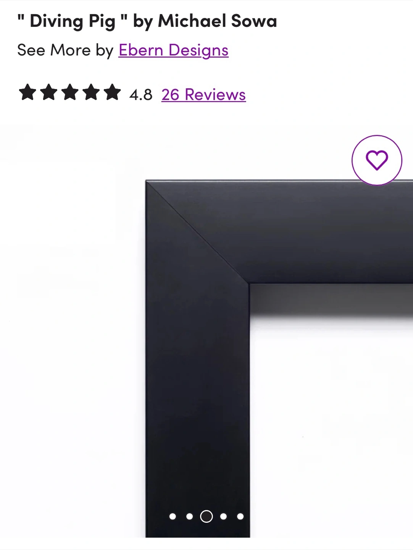Select the second carousel image dot
Screen dimensions: 413x550
tap(189, 516)
